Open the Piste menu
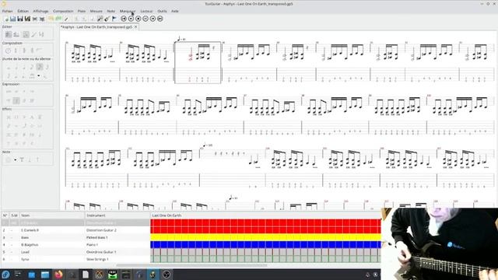498x280 pixels. click(82, 11)
